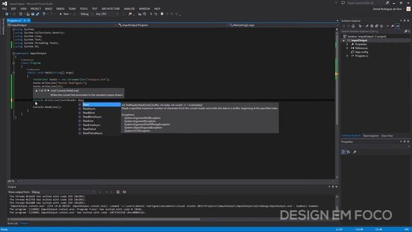The width and height of the screenshot is (412, 232).
Task: Open the EDIT menu
Action: 14,8
